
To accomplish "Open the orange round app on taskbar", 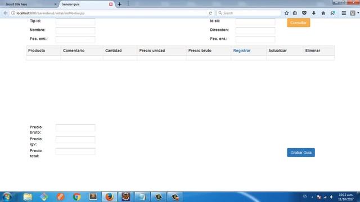I will coord(60,197).
